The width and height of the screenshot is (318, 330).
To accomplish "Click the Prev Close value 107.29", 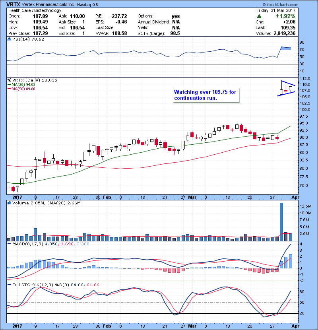I will (x=41, y=33).
